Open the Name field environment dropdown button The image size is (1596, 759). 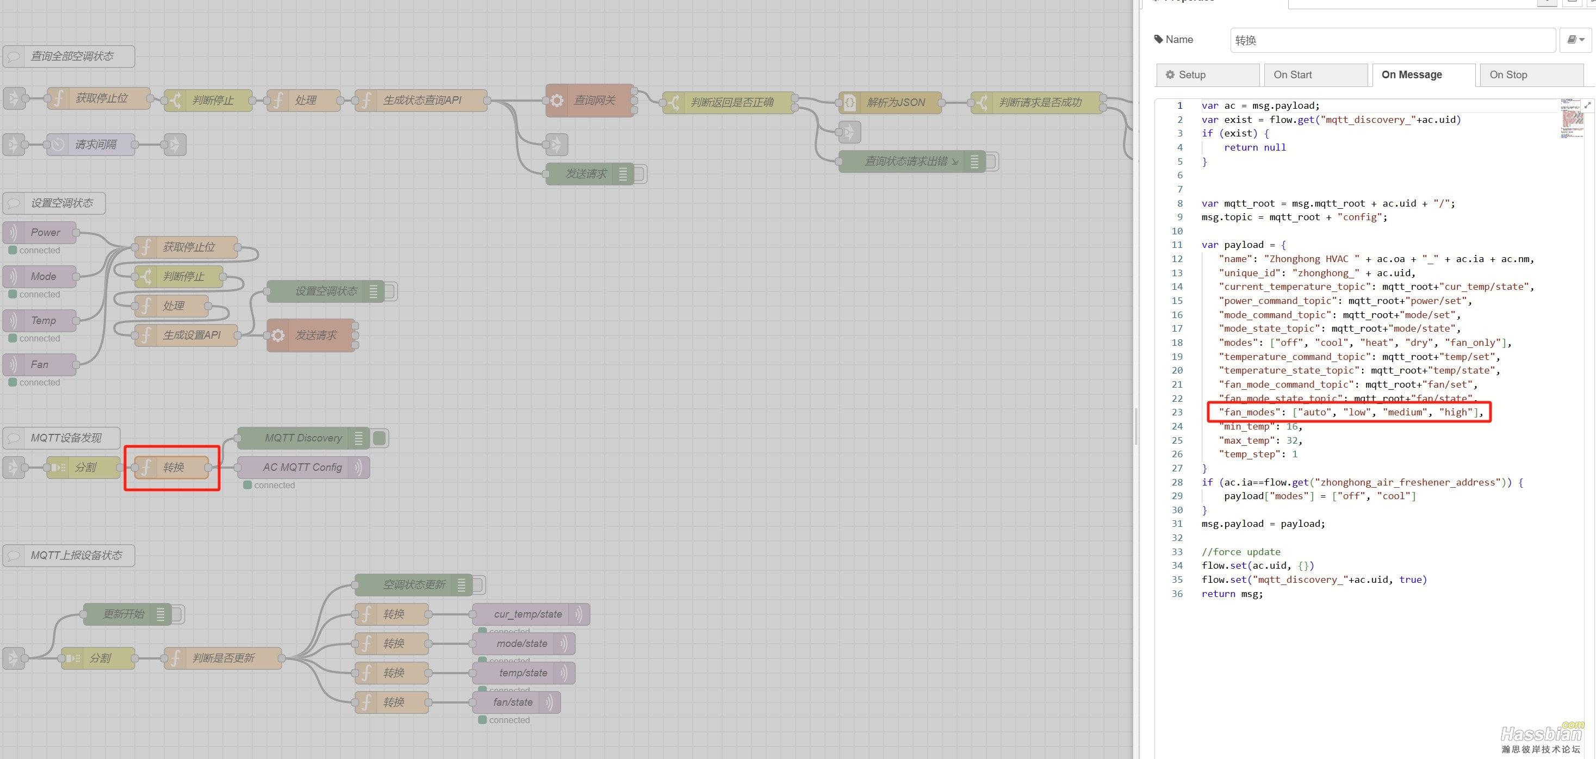[x=1575, y=40]
